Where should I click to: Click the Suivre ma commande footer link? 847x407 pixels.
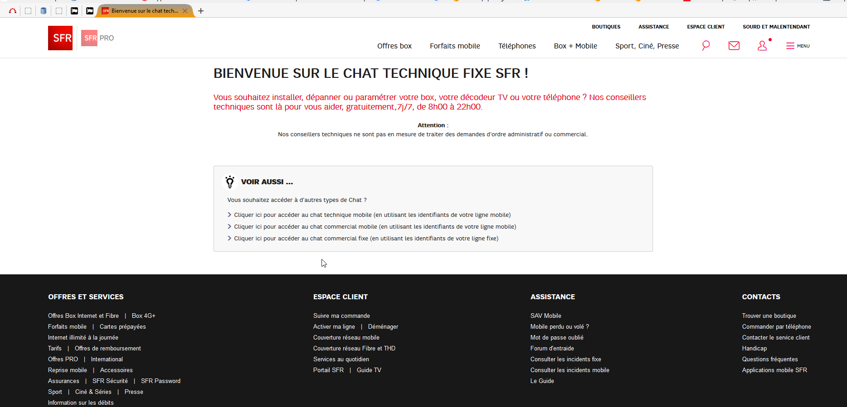pos(341,316)
